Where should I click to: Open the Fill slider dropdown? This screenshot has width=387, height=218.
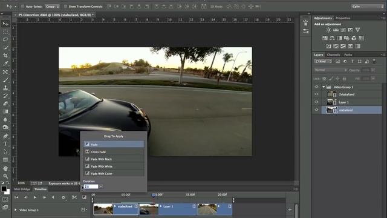[x=373, y=79]
